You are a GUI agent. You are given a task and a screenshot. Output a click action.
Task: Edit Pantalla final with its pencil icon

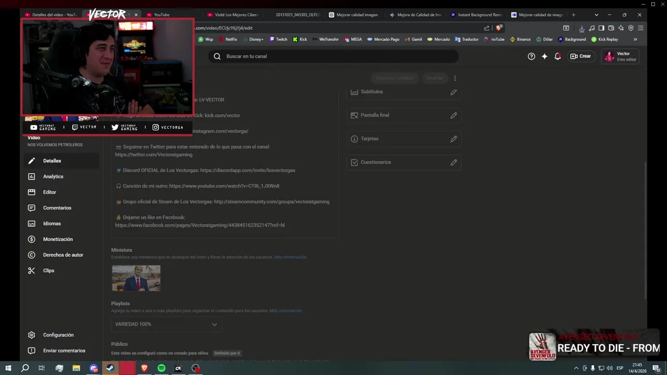coord(454,115)
